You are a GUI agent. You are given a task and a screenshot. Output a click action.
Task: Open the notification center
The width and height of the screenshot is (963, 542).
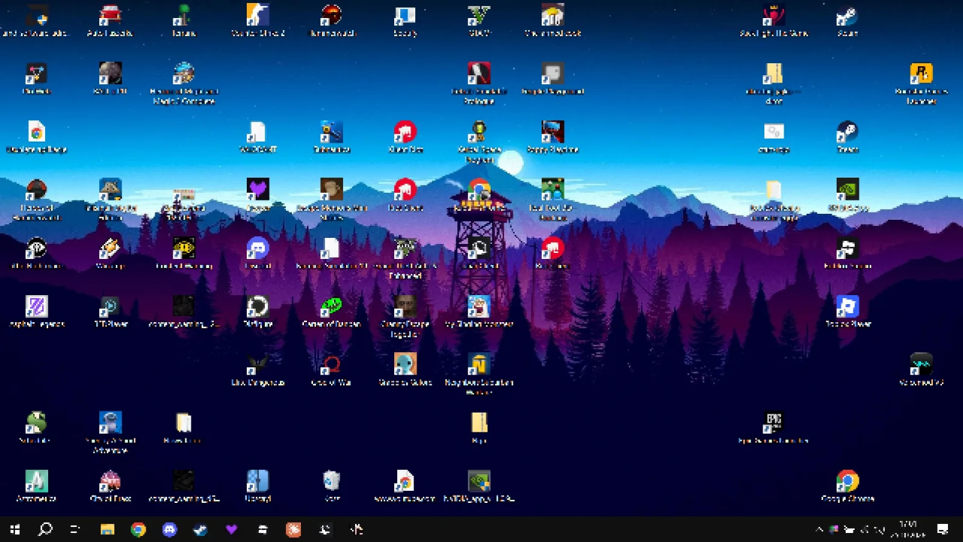(943, 529)
